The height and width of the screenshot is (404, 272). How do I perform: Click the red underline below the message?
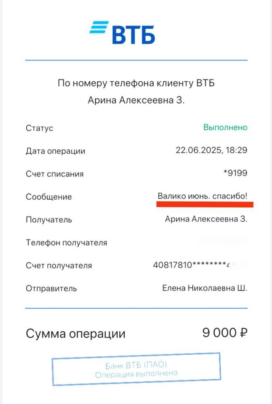point(205,204)
